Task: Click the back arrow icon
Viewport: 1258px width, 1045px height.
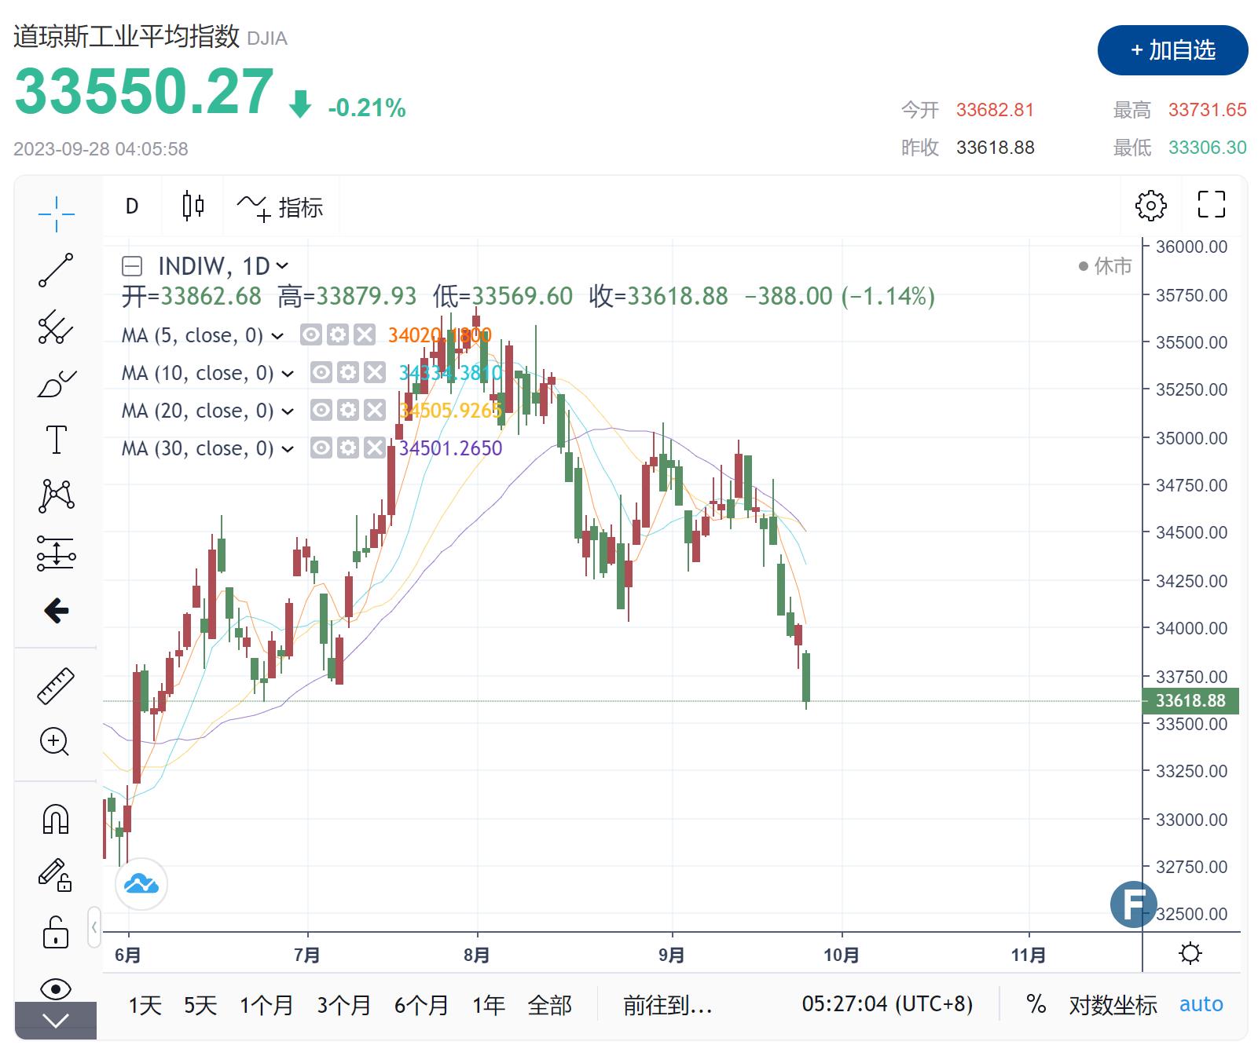Action: click(x=56, y=610)
